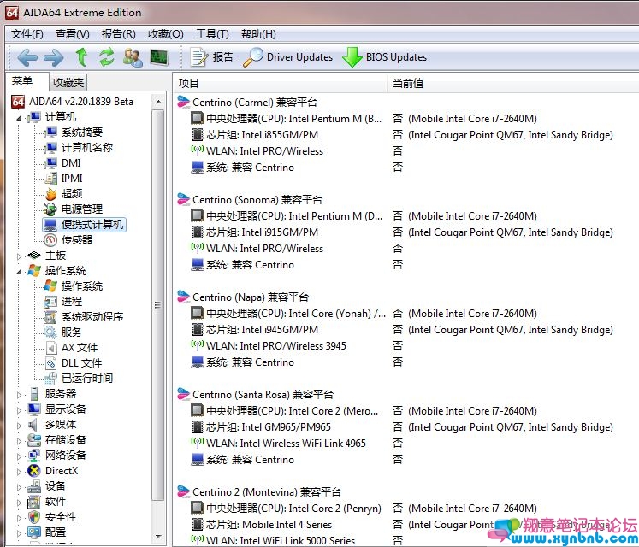Click the 传感器 gauge icon
This screenshot has width=639, height=547.
coord(50,240)
